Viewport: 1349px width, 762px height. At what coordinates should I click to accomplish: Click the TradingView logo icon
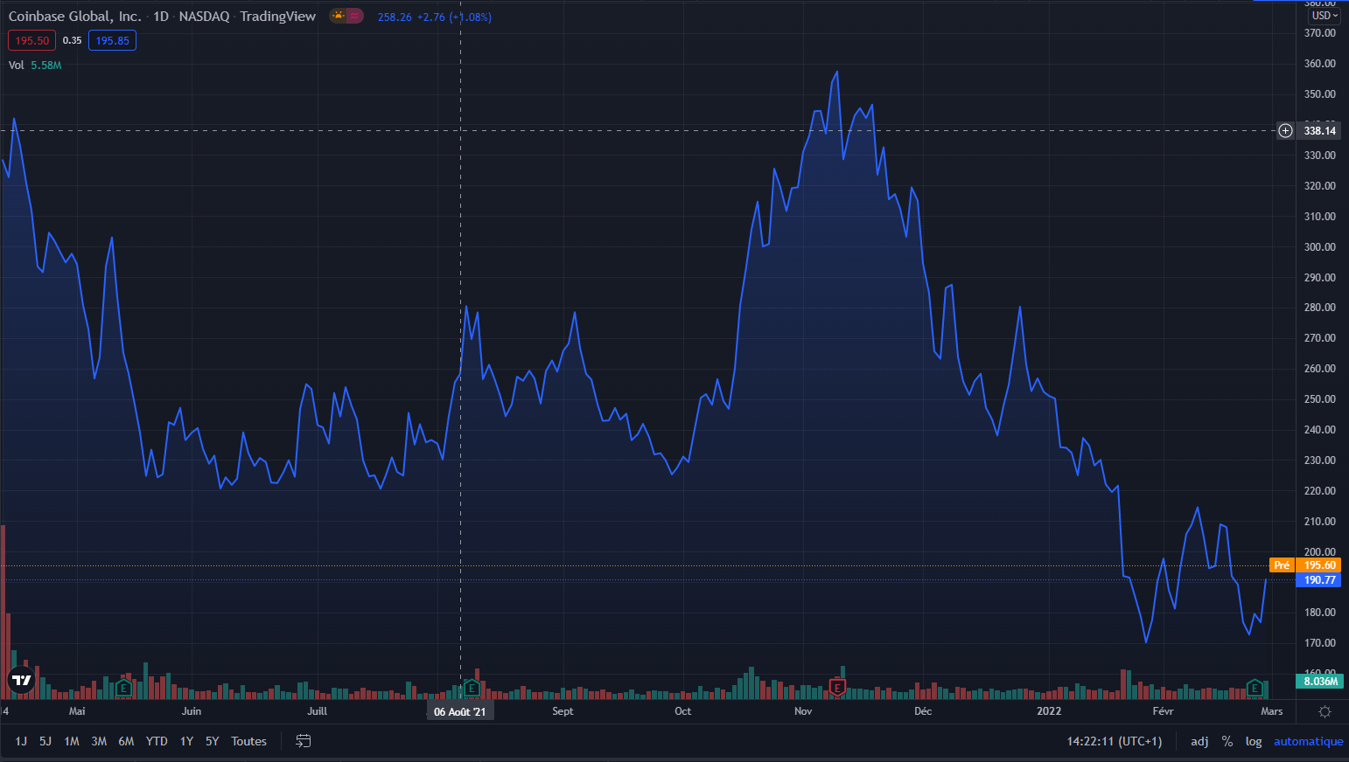(21, 680)
